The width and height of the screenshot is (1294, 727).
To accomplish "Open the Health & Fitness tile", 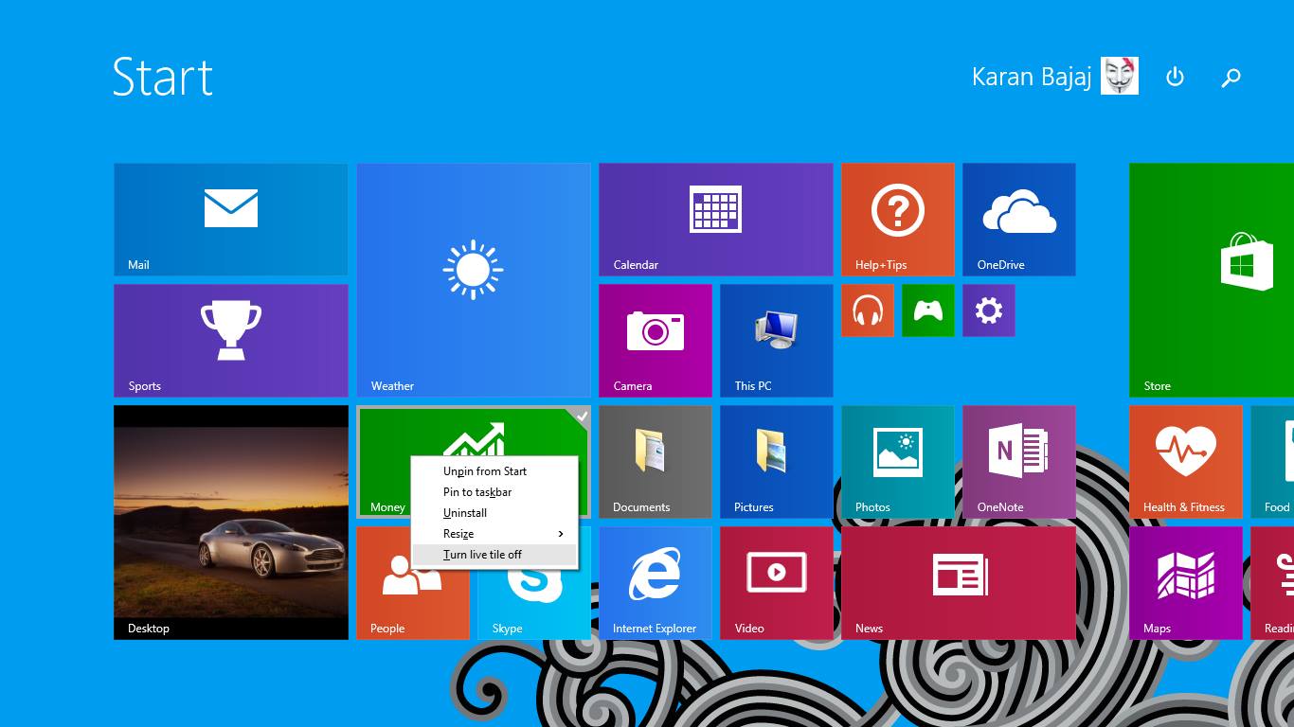I will coord(1186,462).
